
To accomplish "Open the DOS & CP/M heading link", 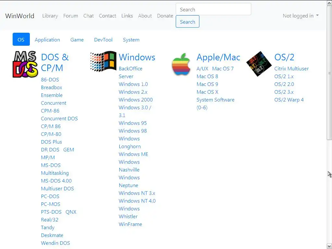I will [55, 63].
